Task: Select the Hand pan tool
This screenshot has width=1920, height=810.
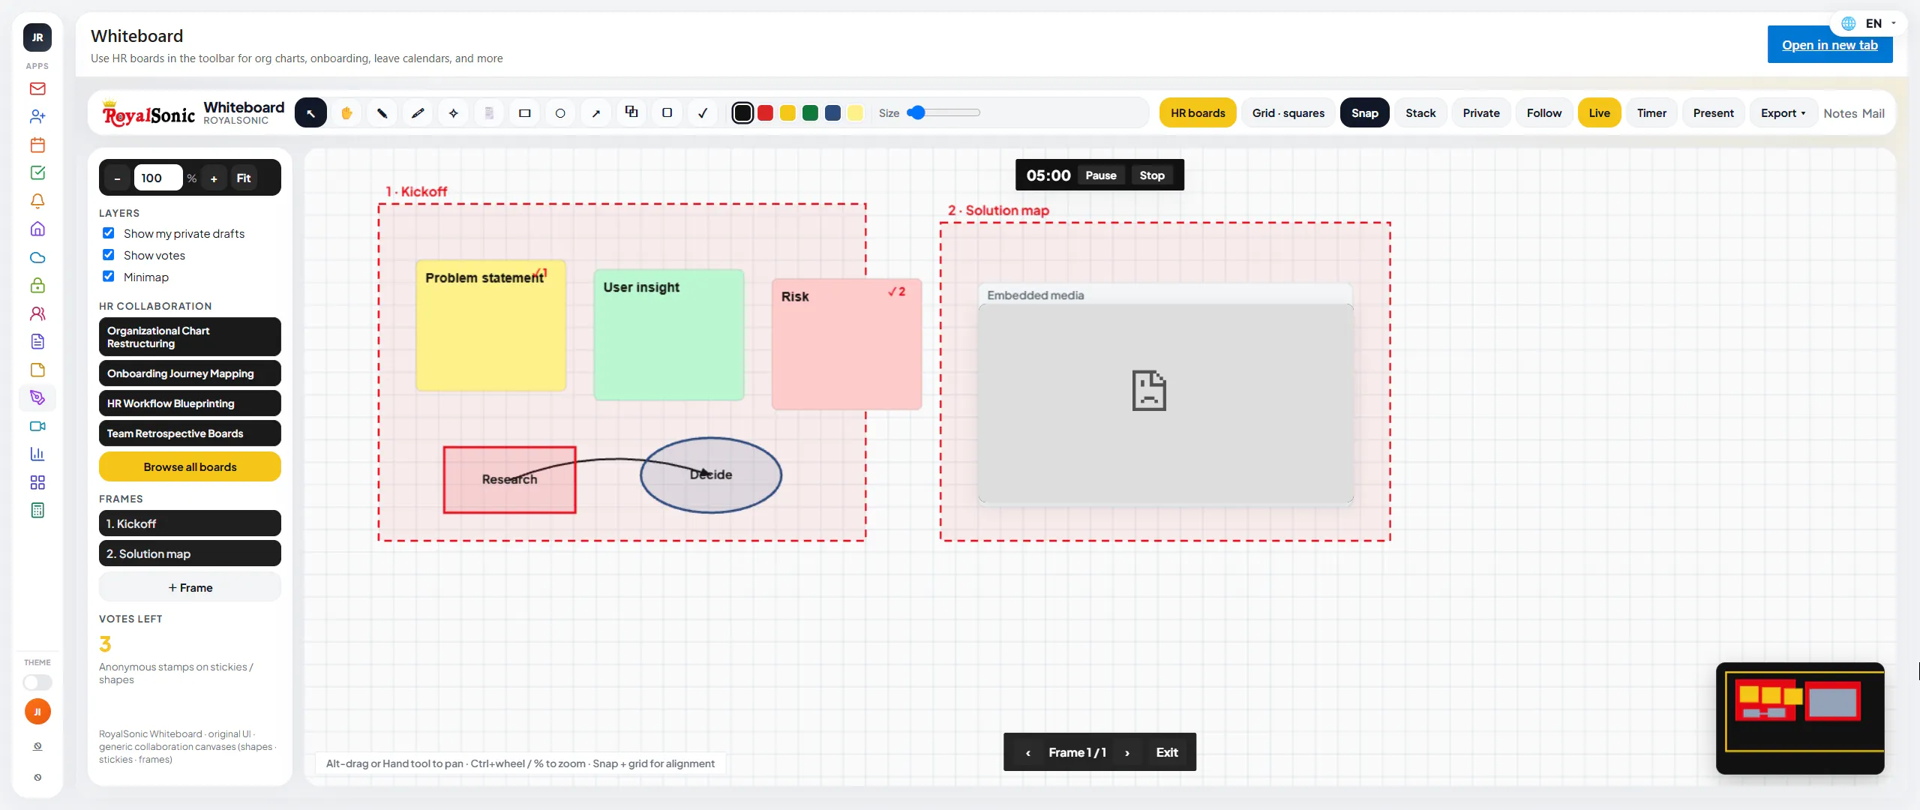Action: click(x=346, y=113)
